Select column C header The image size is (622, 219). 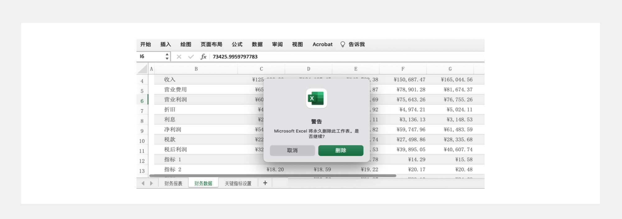(x=261, y=69)
